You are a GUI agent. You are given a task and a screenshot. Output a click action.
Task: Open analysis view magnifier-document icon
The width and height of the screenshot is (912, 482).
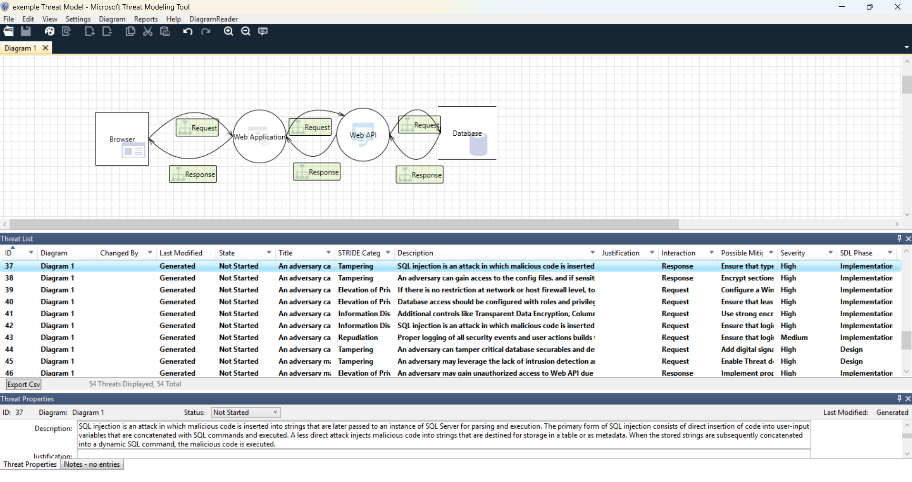[67, 31]
